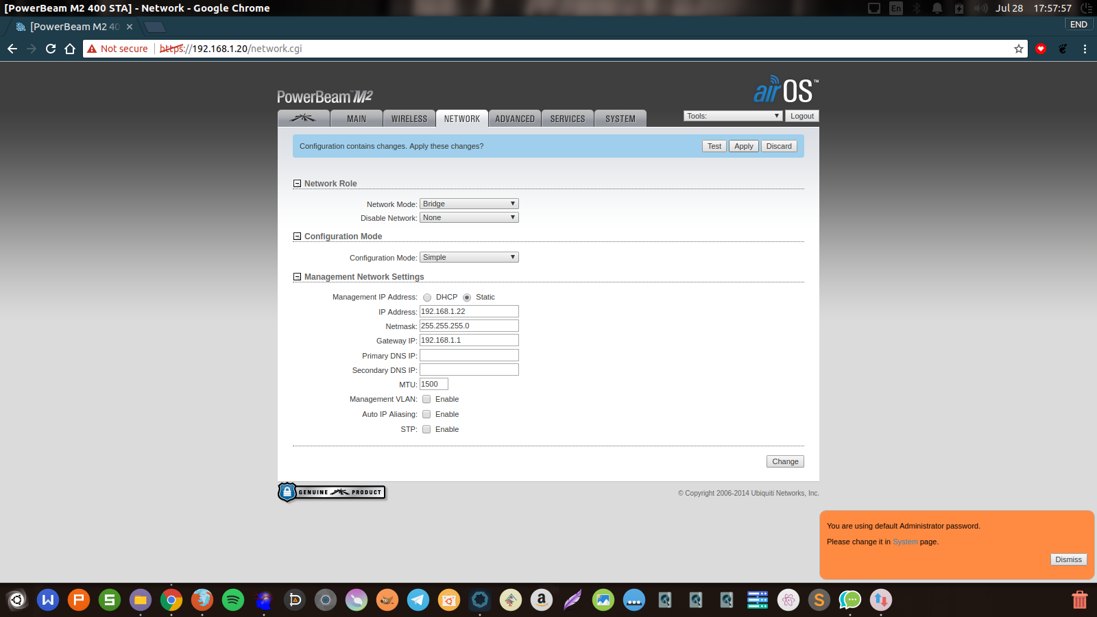Collapse the Configuration Mode section
This screenshot has width=1097, height=617.
tap(297, 237)
